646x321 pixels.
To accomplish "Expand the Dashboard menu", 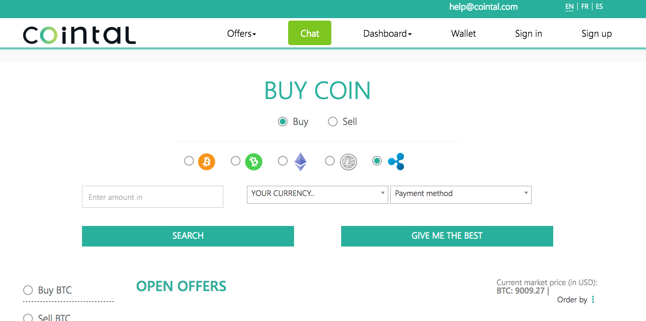I will pos(387,33).
